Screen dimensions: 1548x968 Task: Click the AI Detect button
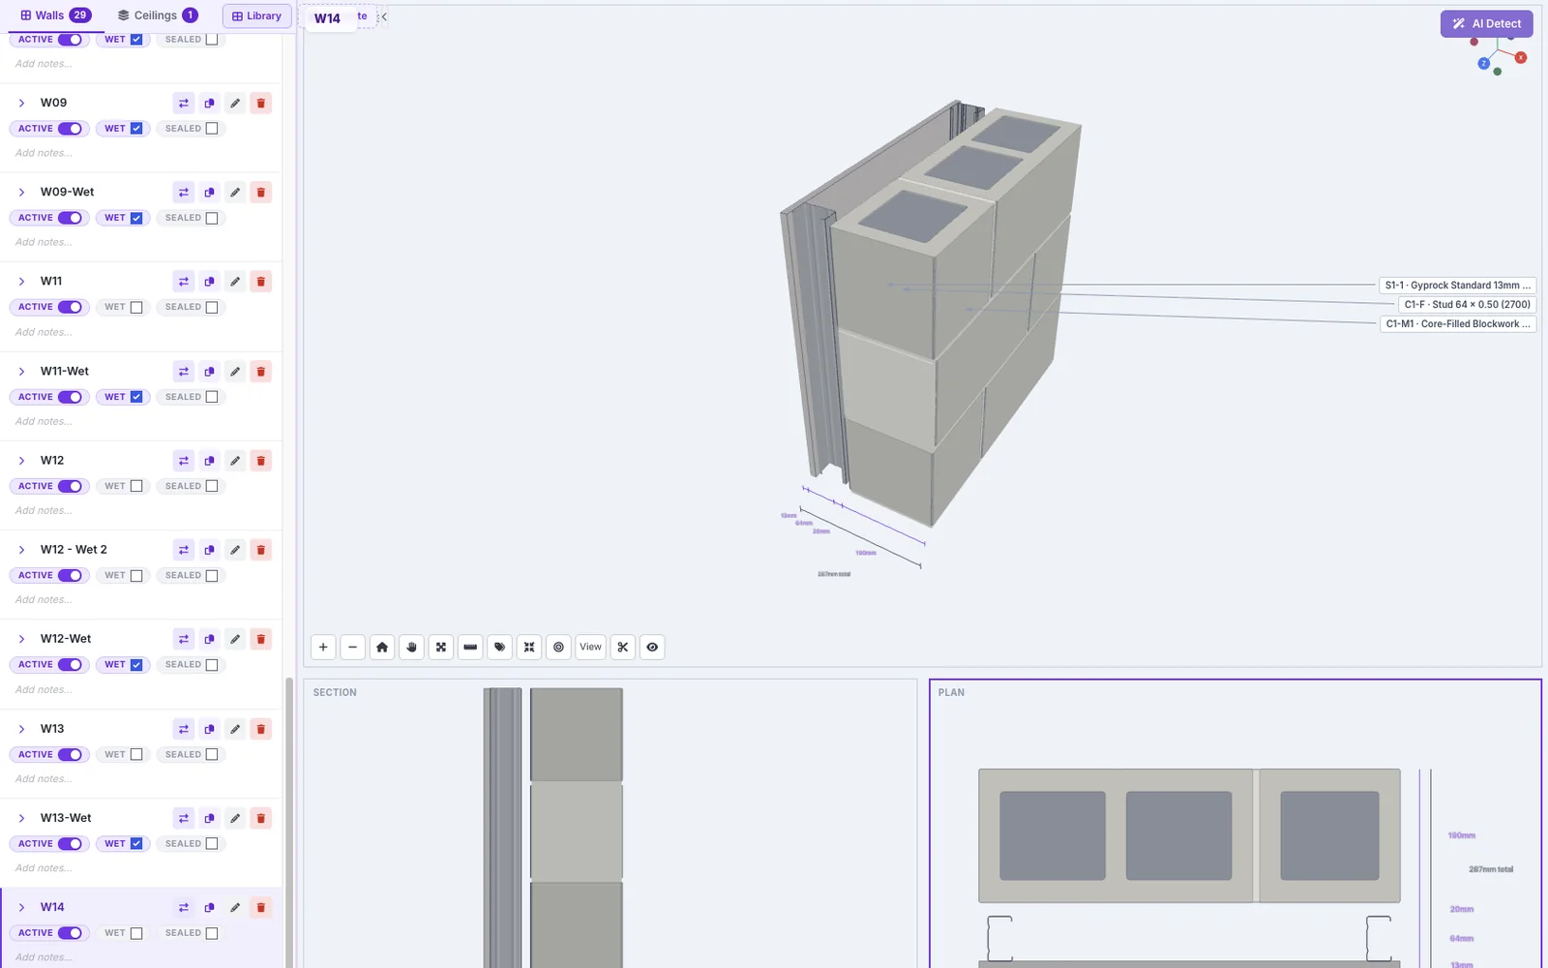point(1486,23)
